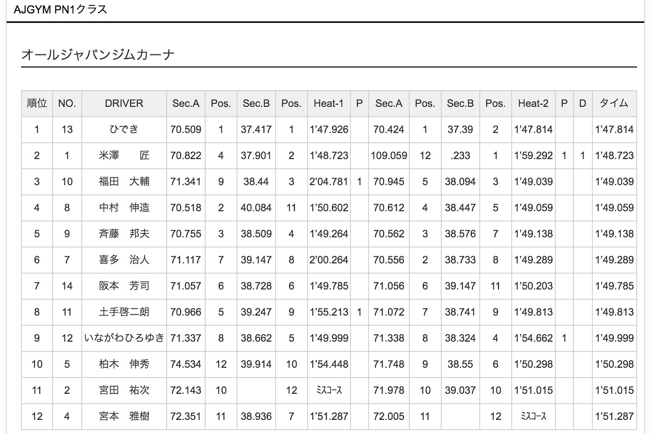The image size is (653, 434).
Task: Click driver name 中村 伸造
Action: point(124,207)
